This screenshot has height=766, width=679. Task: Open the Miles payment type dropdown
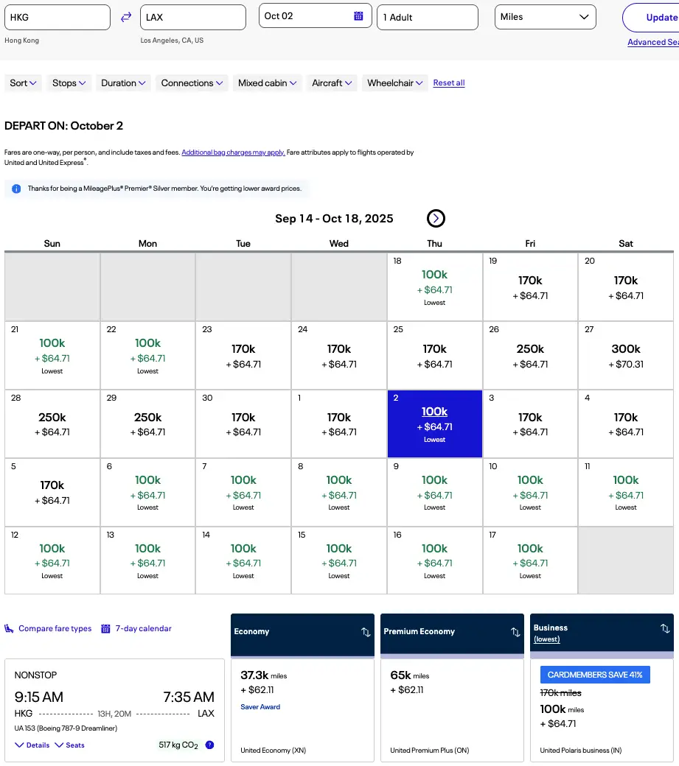[545, 17]
